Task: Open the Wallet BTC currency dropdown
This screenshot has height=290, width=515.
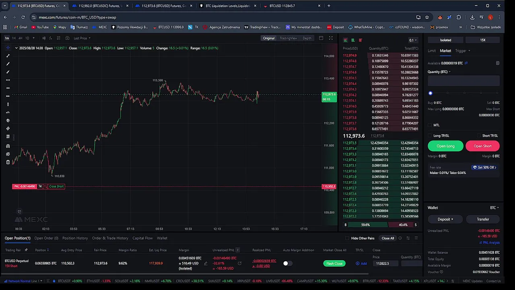Action: (x=494, y=208)
